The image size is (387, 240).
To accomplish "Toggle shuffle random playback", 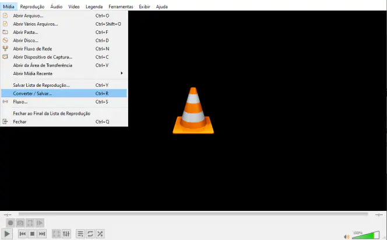I will (100, 234).
